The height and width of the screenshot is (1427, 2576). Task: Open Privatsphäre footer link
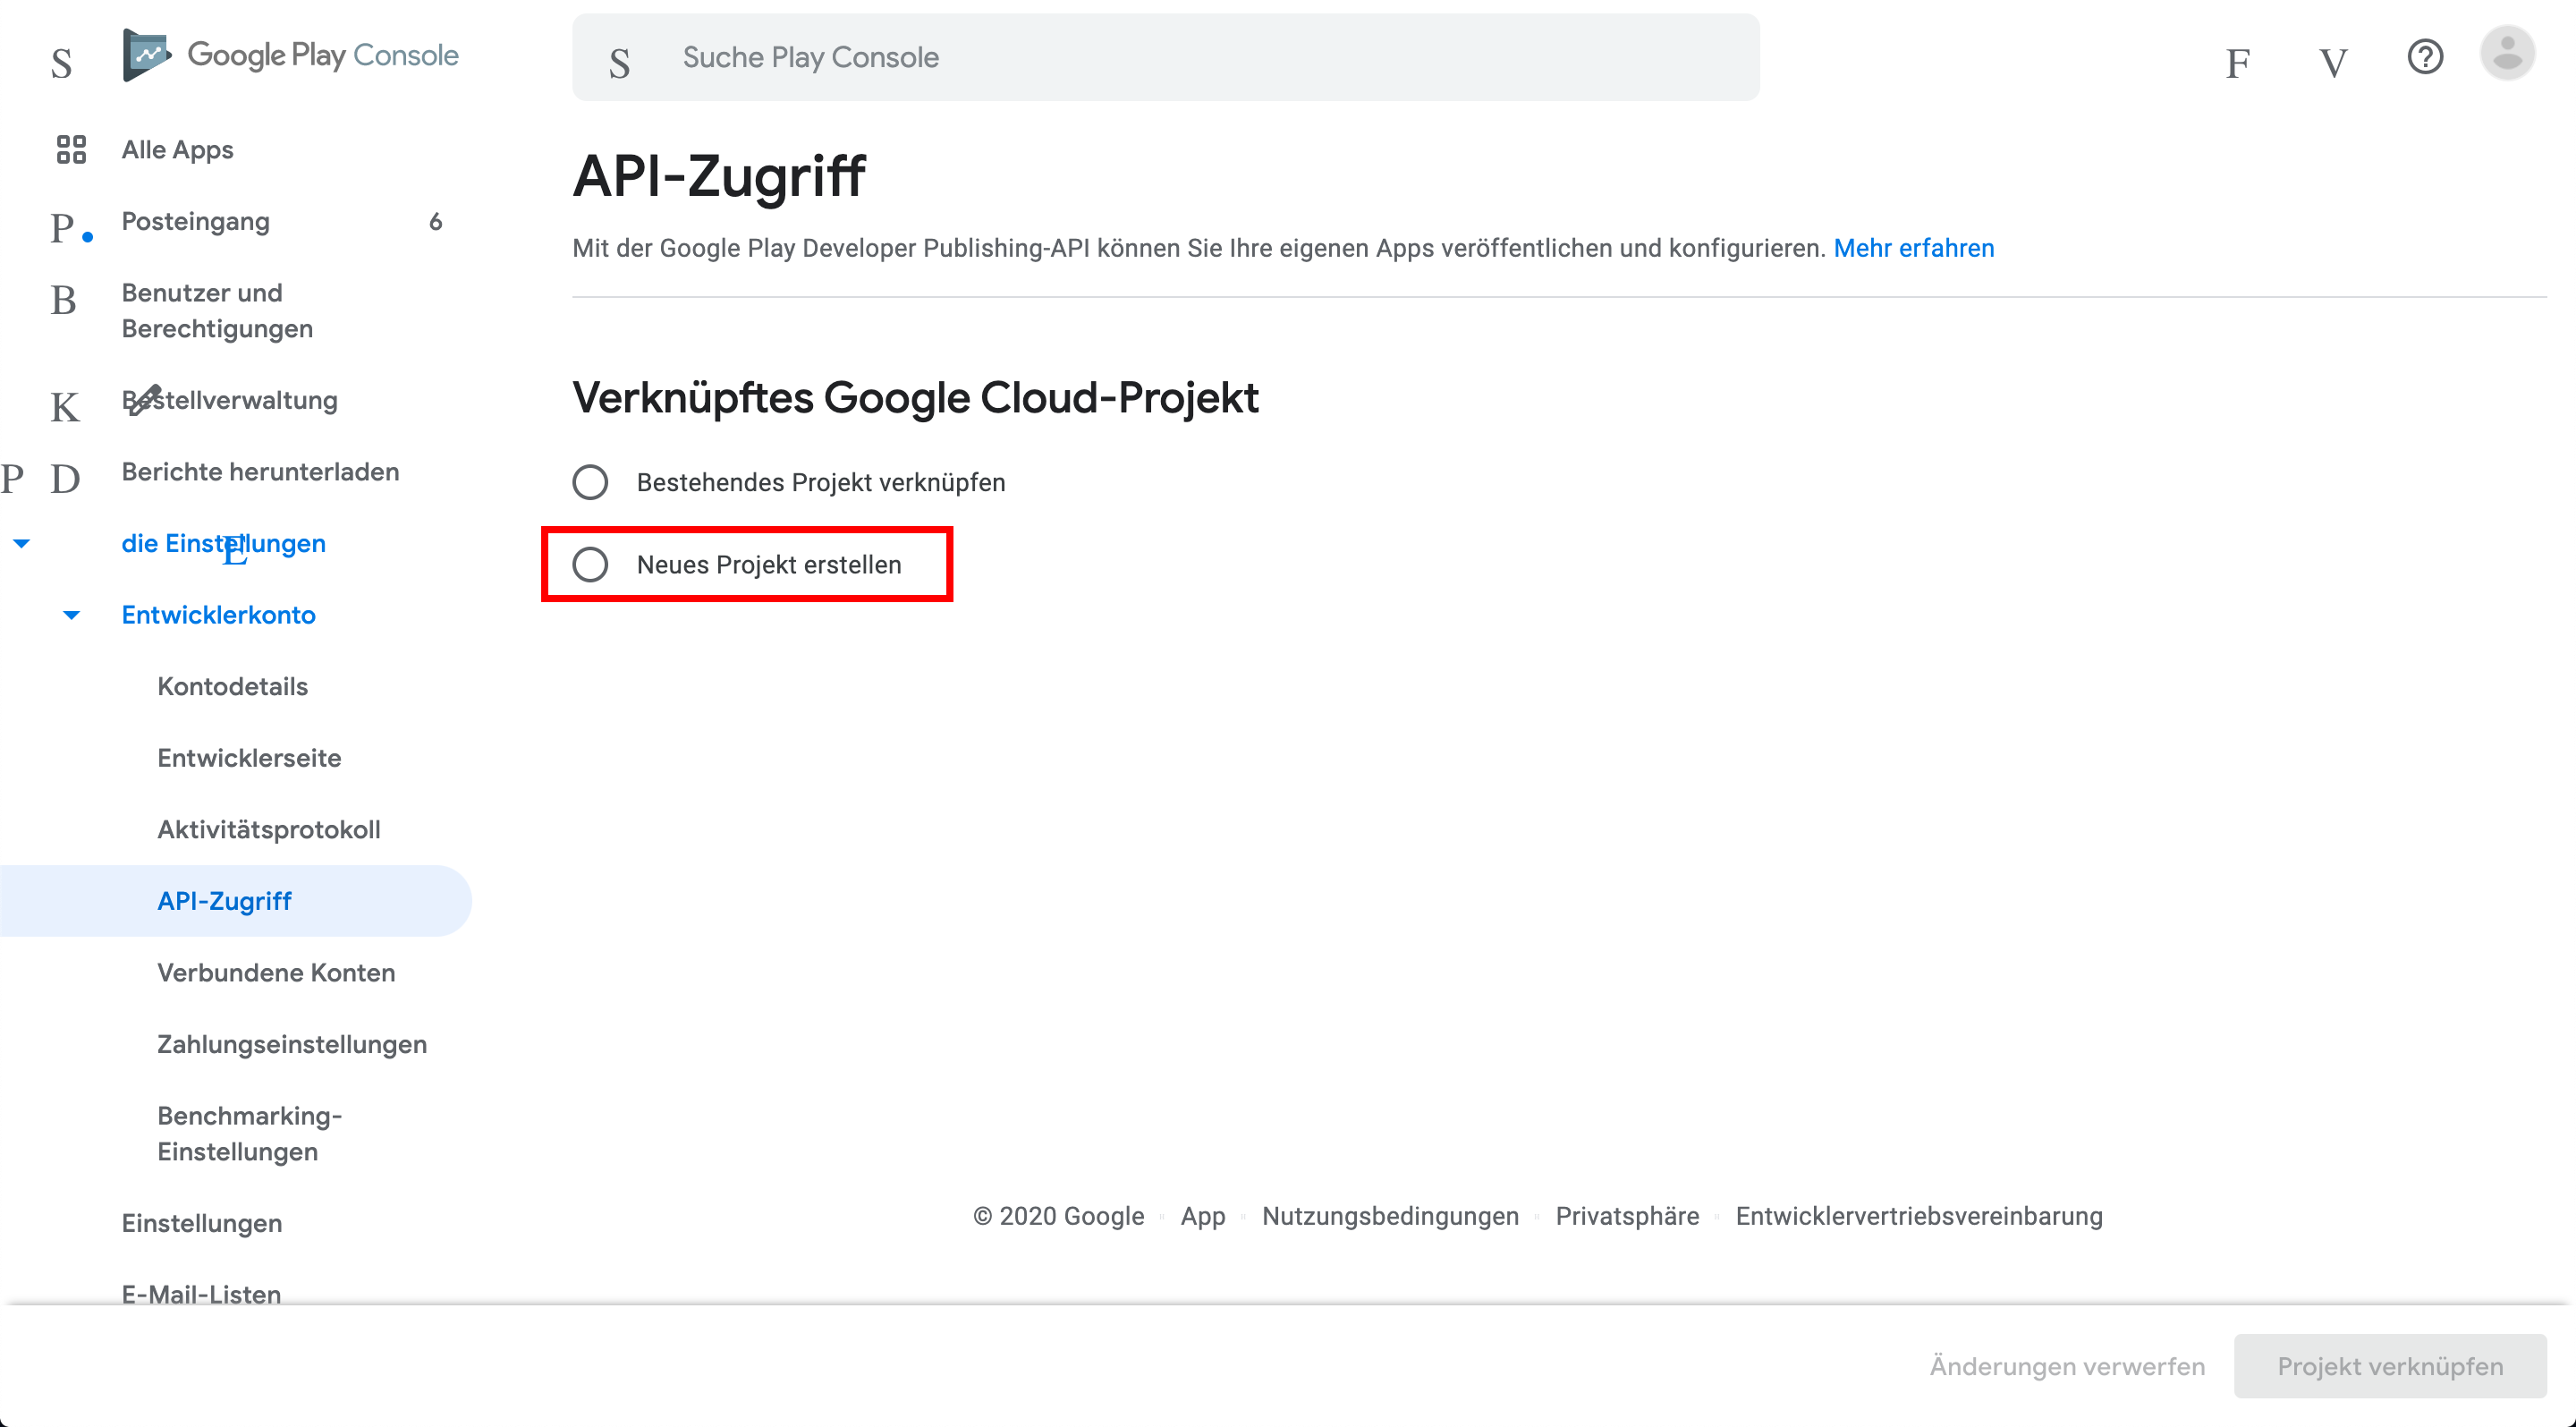(1627, 1217)
